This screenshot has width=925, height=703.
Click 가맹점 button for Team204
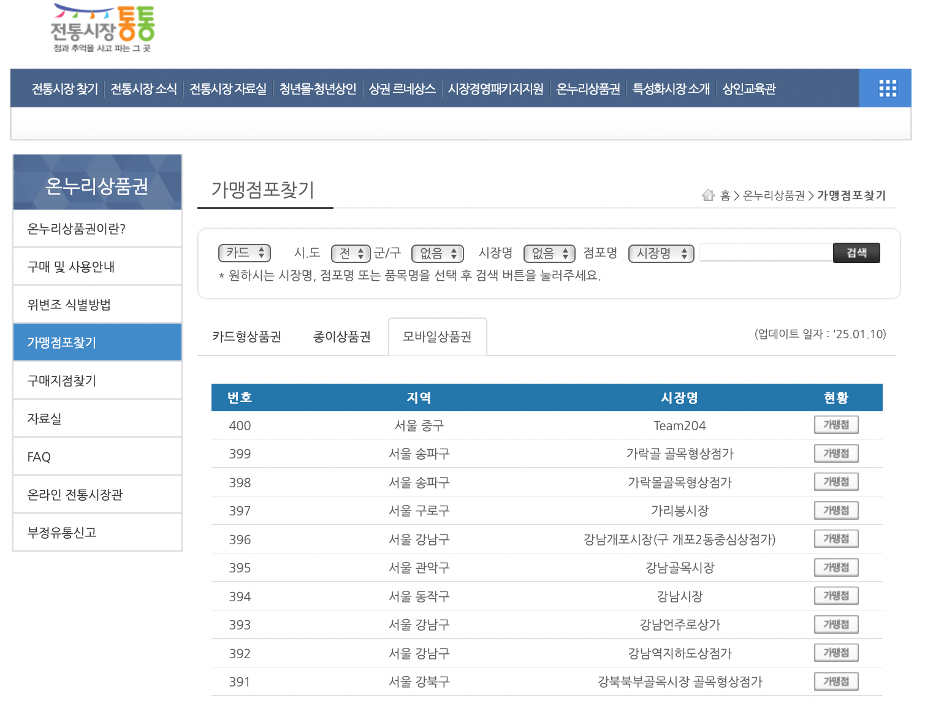pos(836,425)
